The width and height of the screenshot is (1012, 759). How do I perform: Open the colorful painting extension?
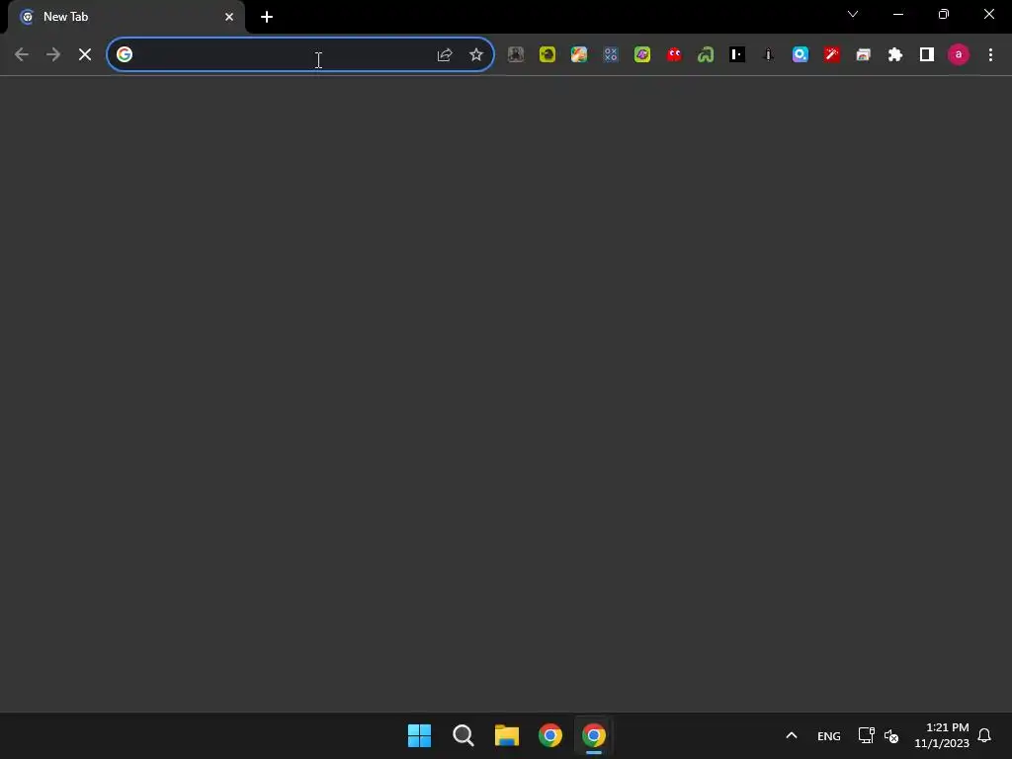[x=579, y=55]
